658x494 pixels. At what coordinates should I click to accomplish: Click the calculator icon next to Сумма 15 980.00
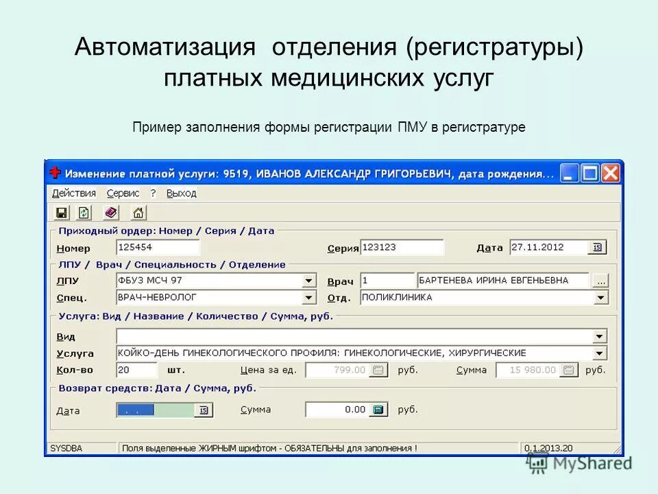[x=568, y=369]
